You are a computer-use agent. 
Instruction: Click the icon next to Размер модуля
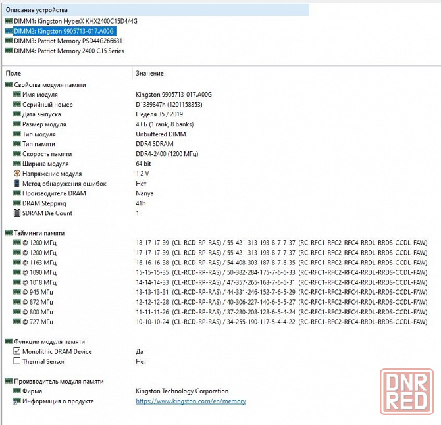(17, 124)
